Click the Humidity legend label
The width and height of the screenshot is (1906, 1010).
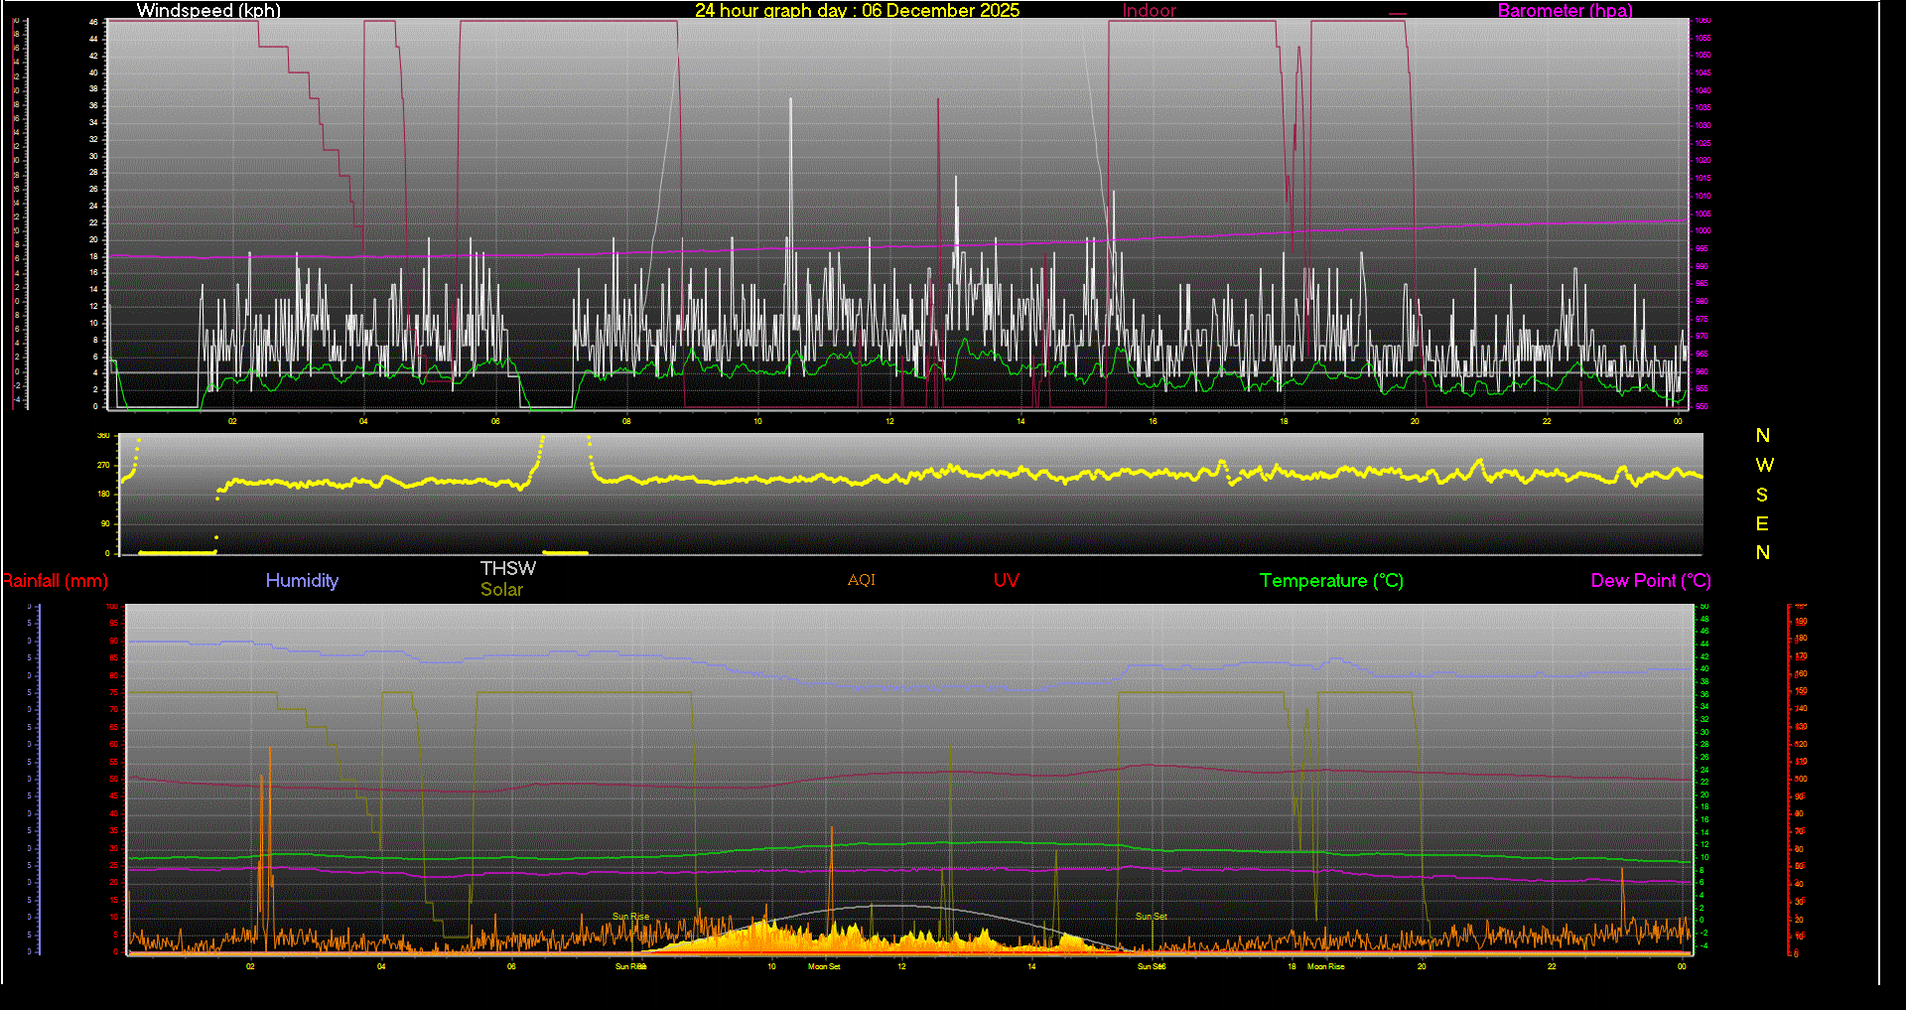click(302, 581)
